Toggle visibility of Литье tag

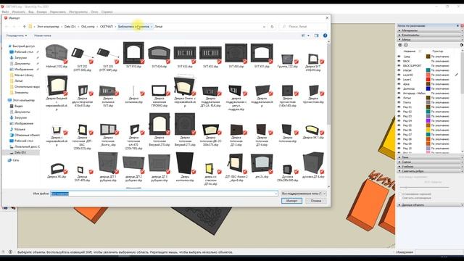coord(399,98)
